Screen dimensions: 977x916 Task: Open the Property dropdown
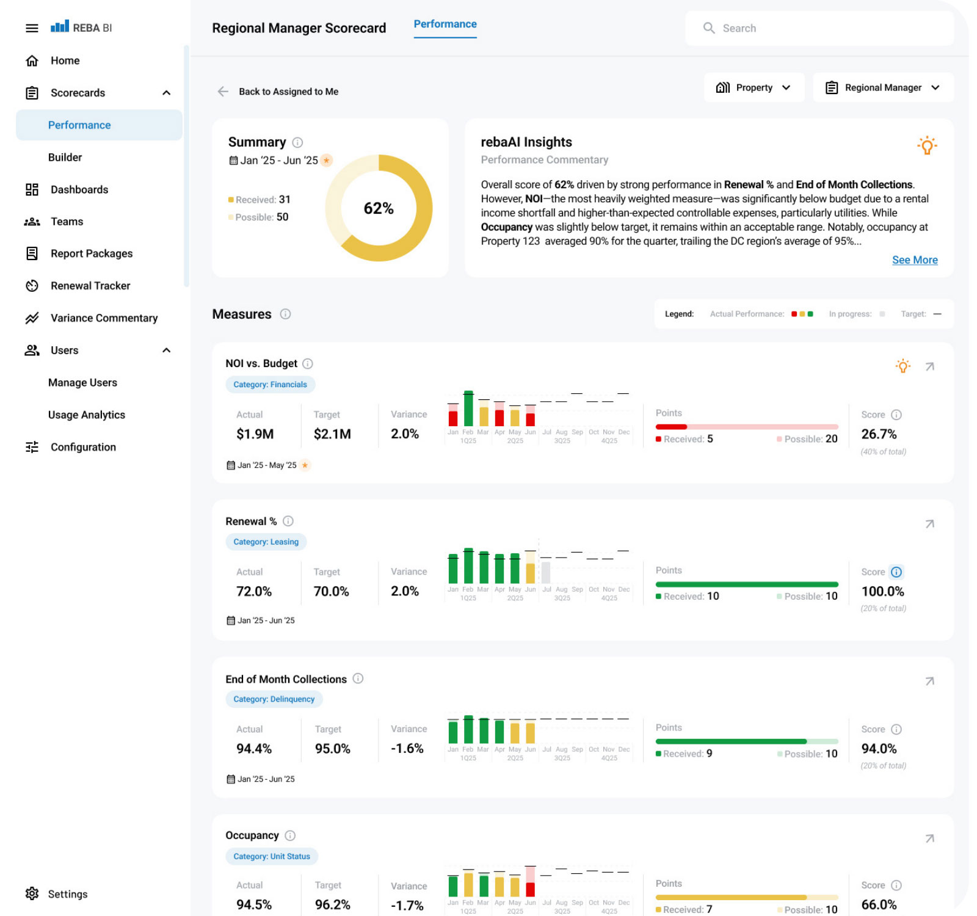pyautogui.click(x=754, y=88)
